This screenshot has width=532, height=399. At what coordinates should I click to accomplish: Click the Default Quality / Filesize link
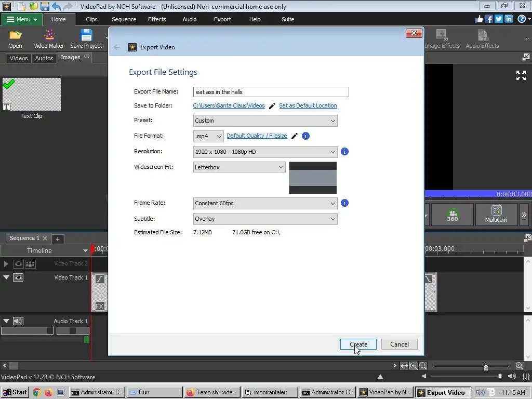(x=257, y=136)
